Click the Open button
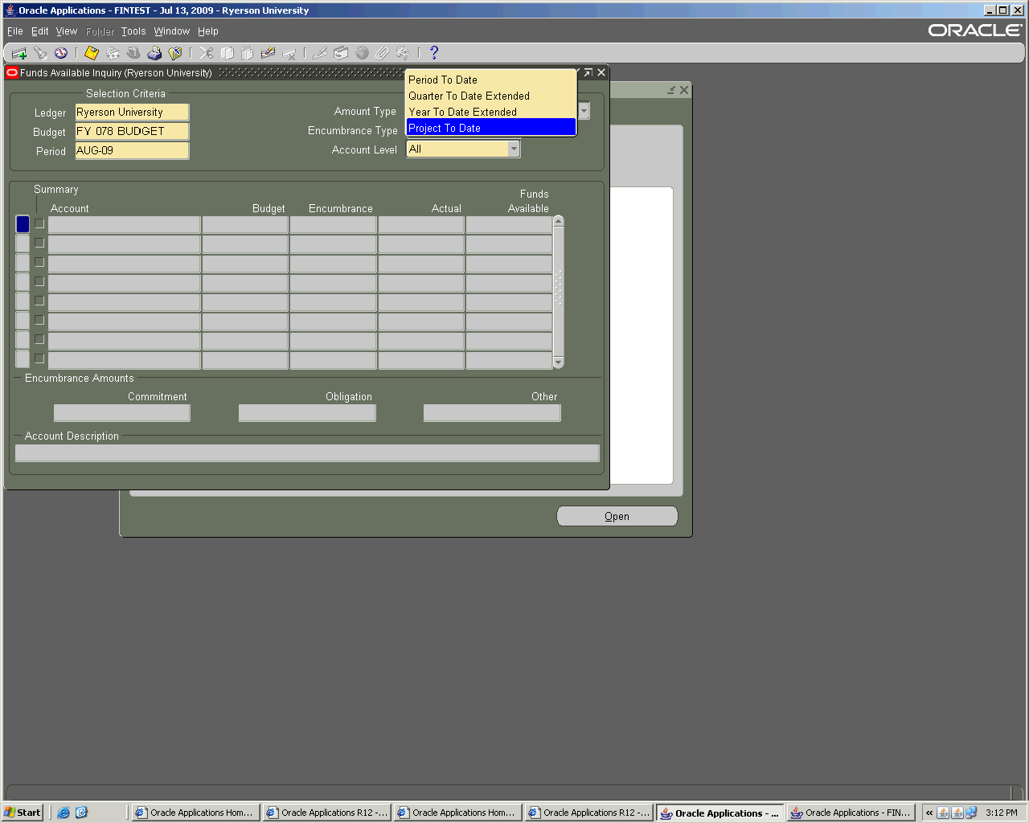The width and height of the screenshot is (1029, 823). coord(617,516)
